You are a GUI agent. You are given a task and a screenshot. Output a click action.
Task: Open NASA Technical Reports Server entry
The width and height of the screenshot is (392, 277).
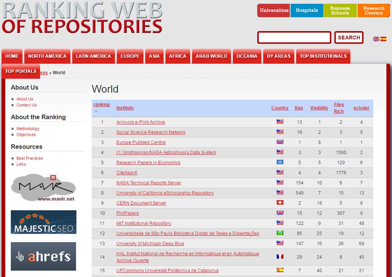[149, 183]
